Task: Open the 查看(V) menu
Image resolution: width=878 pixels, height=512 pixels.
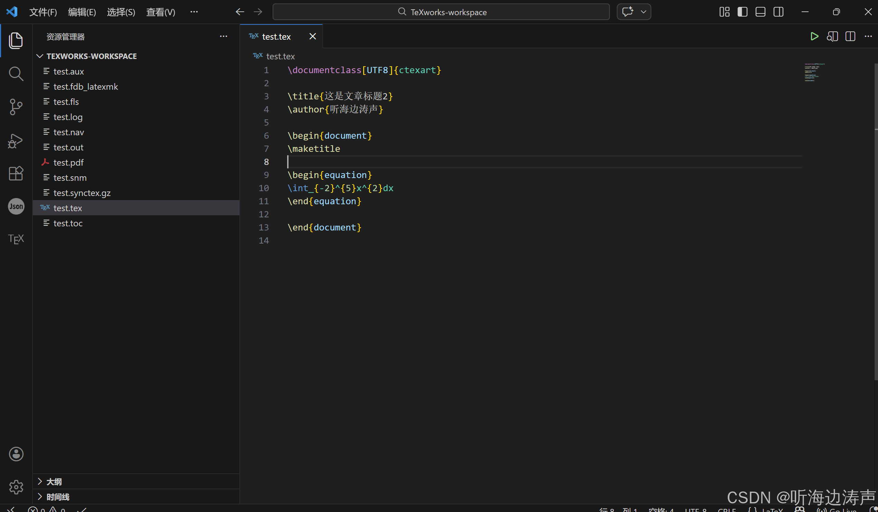Action: tap(161, 12)
